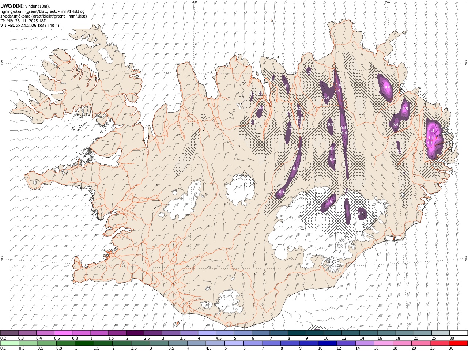The width and height of the screenshot is (468, 351).
Task: Pick the bright pink upper swatch between 0.5 and 0.8
Action: 63,333
